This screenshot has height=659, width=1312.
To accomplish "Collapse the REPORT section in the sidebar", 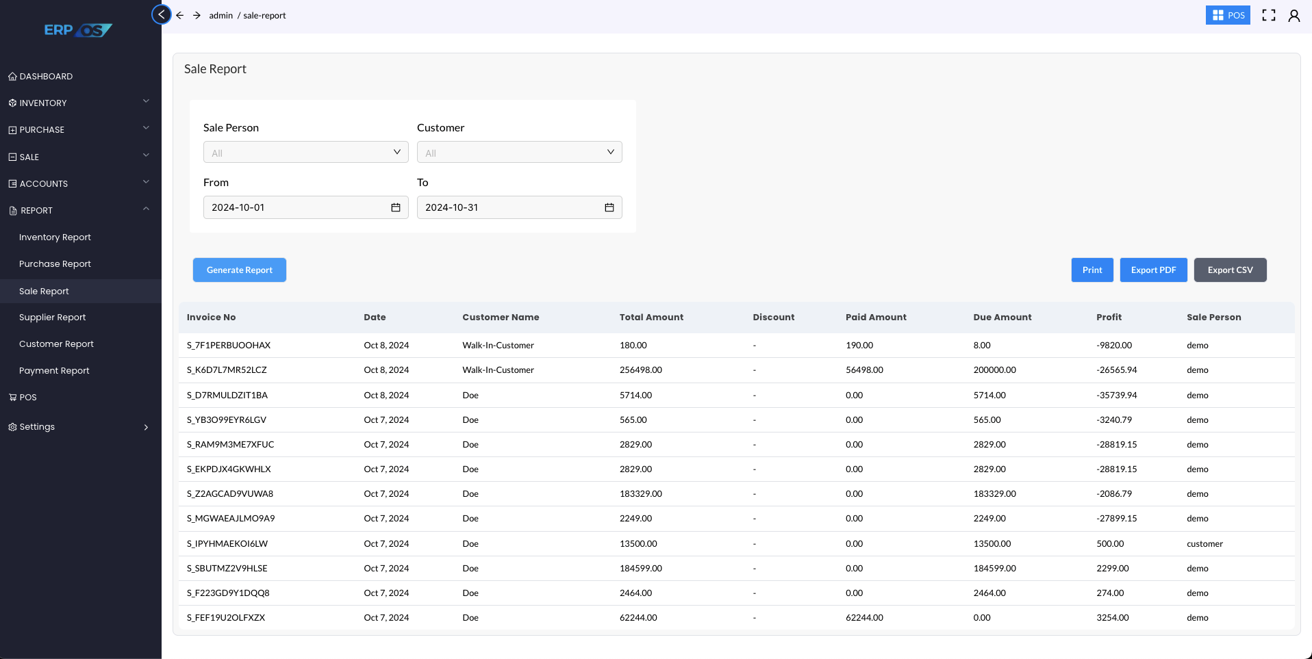I will pos(145,209).
